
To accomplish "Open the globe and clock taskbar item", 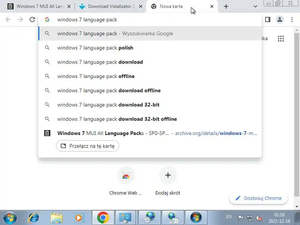I will tap(150, 218).
